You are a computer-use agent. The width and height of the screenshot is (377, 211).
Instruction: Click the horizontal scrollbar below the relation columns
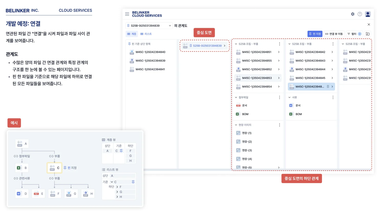[187, 170]
